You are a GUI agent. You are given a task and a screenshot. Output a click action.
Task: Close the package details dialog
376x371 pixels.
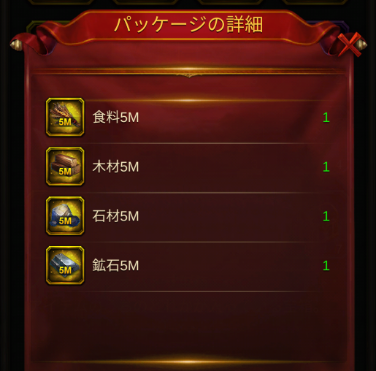(349, 45)
